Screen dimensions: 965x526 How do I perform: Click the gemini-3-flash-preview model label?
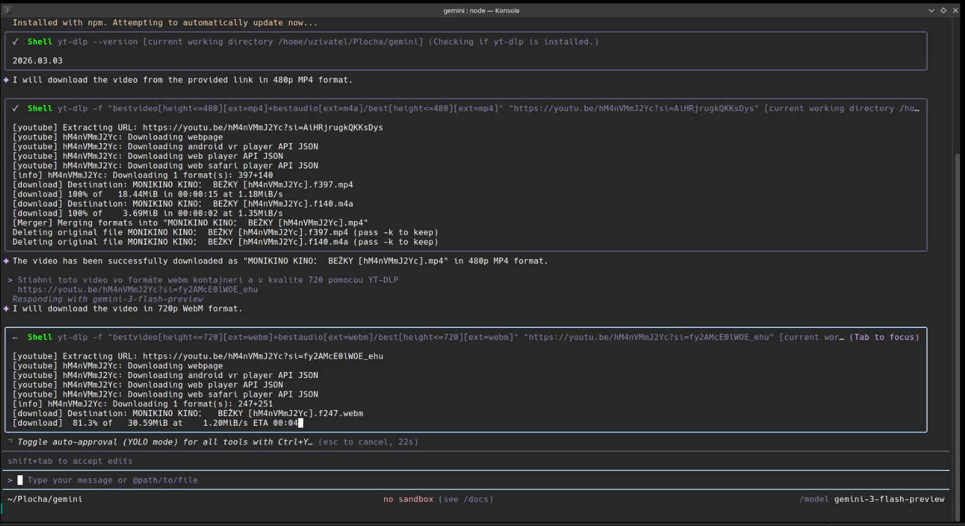[x=889, y=499]
